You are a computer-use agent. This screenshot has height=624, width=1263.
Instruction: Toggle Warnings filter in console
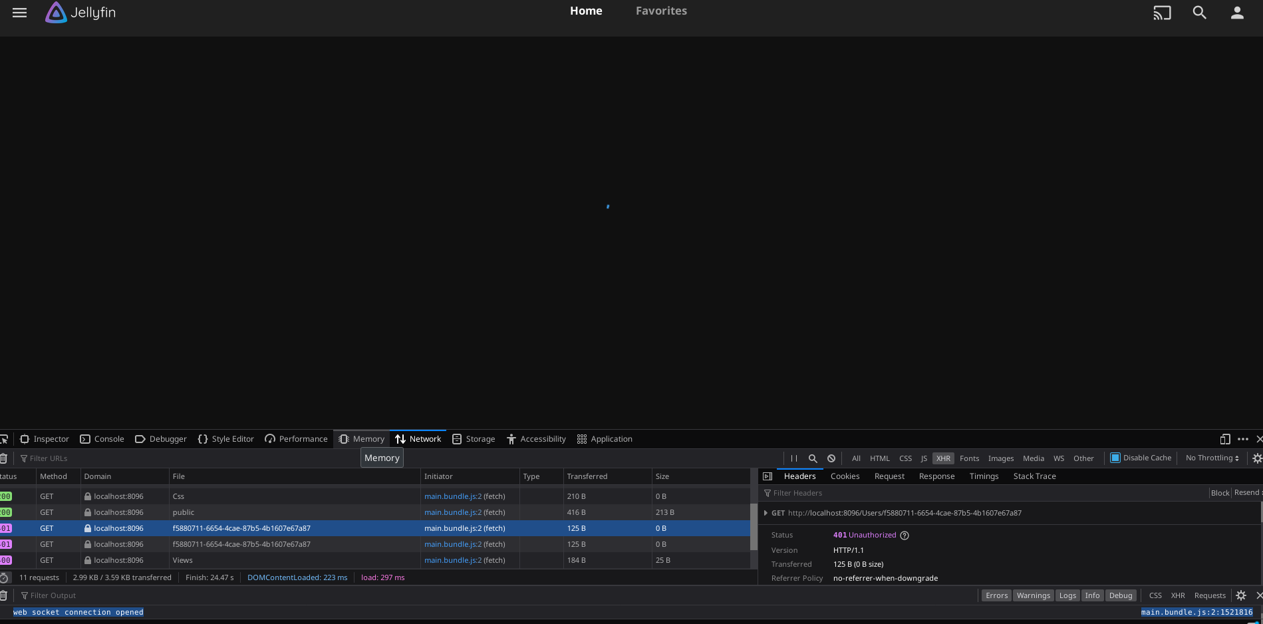pyautogui.click(x=1034, y=595)
